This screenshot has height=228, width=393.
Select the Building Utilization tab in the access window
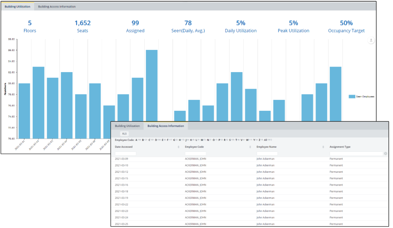click(x=127, y=126)
